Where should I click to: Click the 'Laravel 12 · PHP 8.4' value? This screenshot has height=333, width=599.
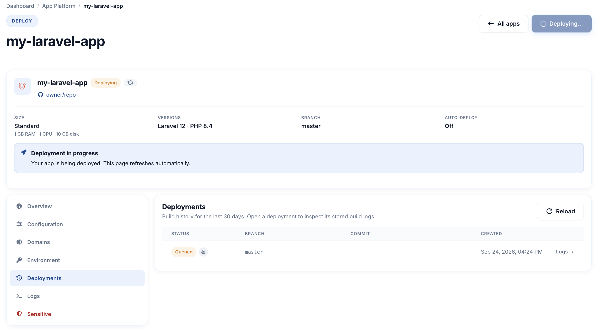[x=185, y=126]
